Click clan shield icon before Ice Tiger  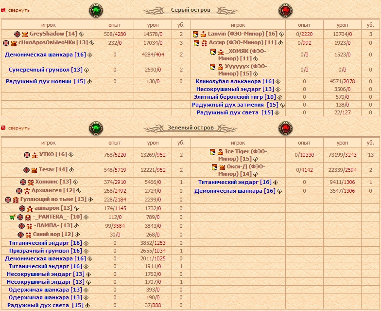[212, 152]
